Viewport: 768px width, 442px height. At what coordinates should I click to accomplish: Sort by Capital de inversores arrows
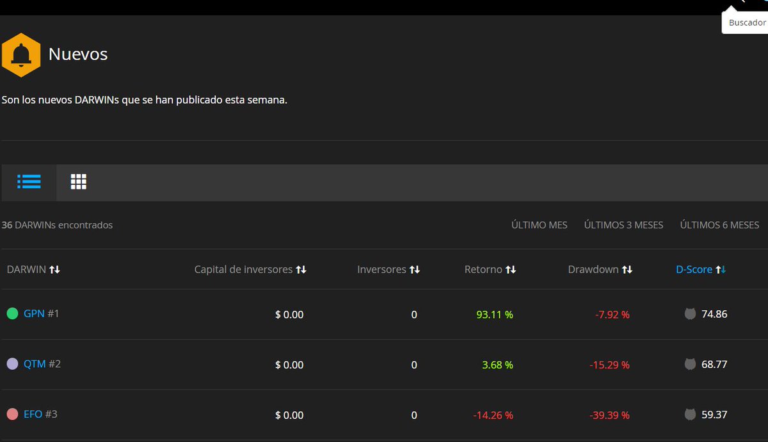point(301,270)
